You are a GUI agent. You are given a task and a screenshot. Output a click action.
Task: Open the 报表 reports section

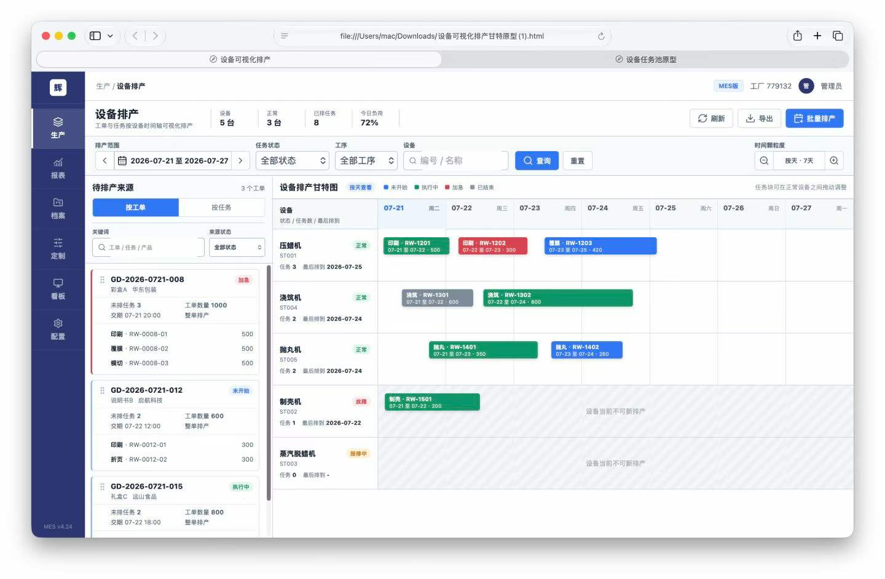point(58,168)
